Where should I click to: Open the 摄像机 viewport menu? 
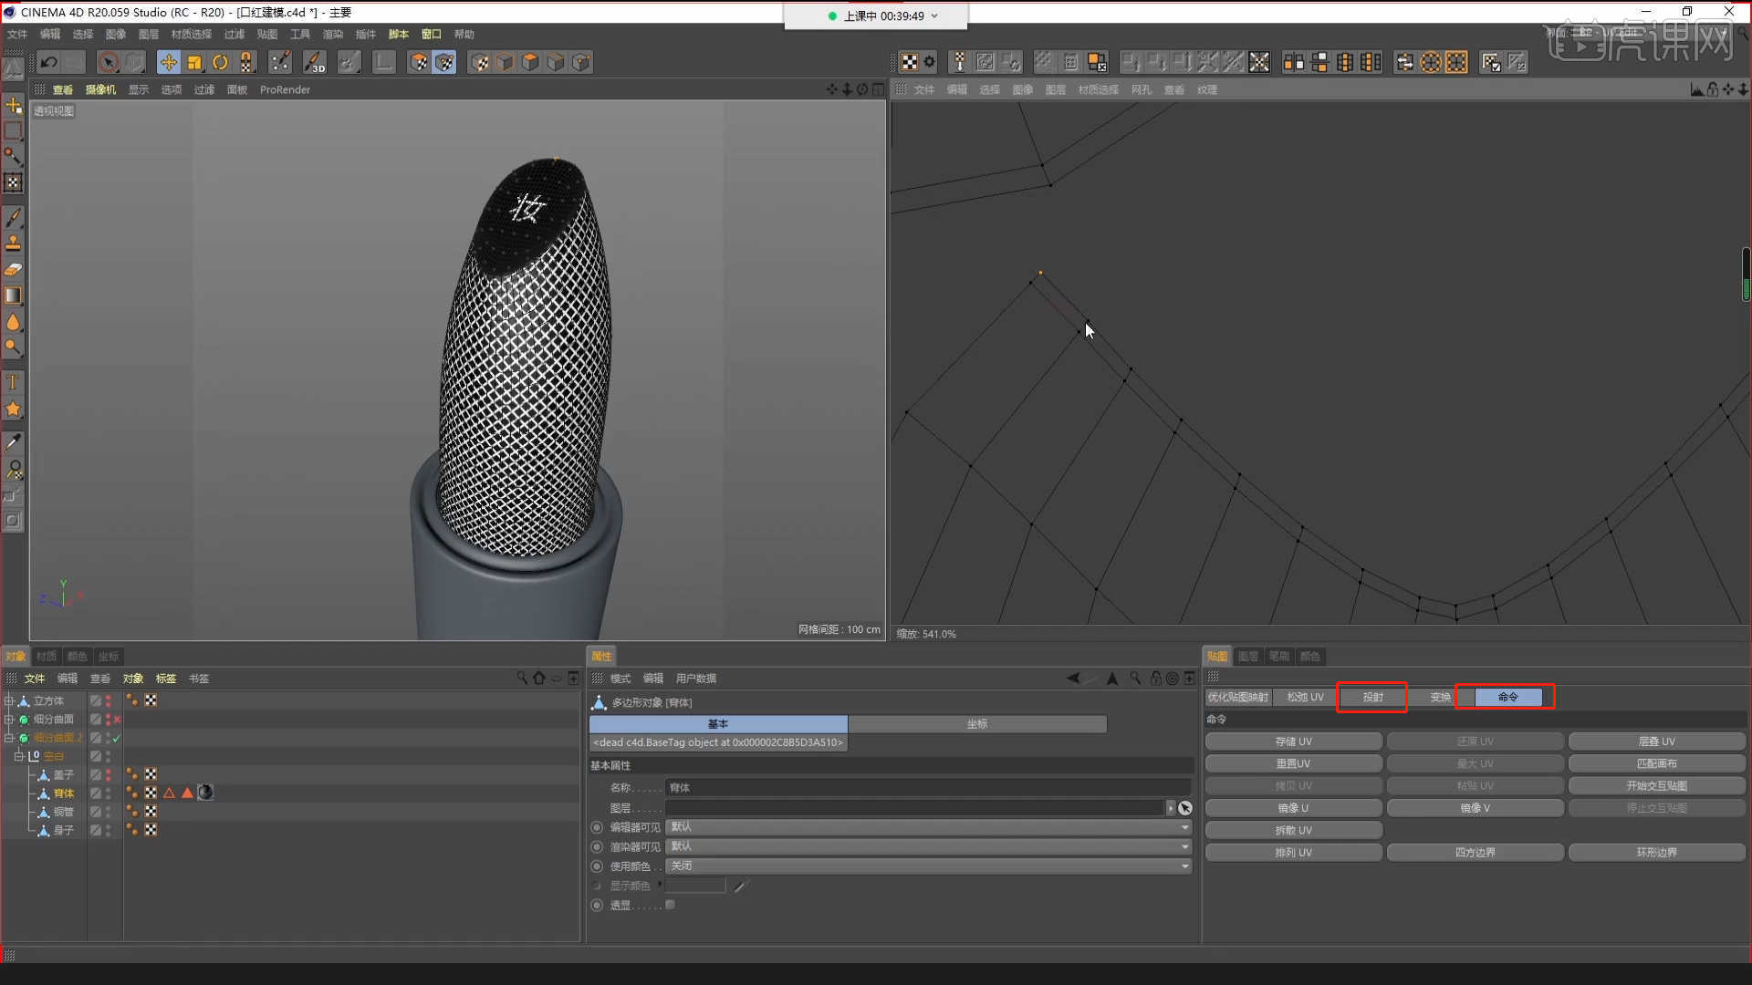pos(100,89)
